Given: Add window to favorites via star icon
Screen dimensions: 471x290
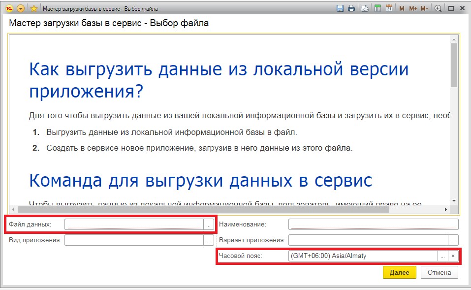Looking at the screenshot, I should pos(33,8).
